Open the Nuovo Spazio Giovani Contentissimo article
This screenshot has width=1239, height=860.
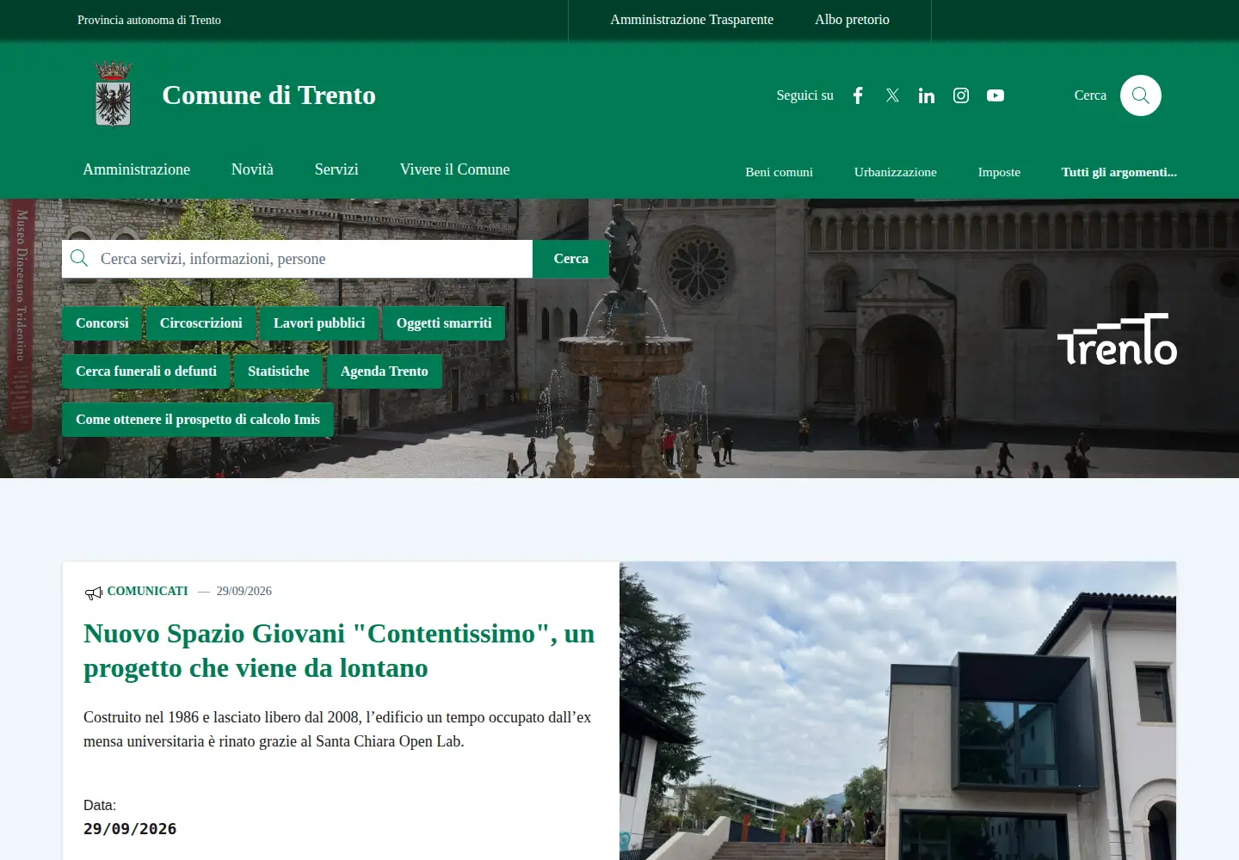tap(339, 651)
